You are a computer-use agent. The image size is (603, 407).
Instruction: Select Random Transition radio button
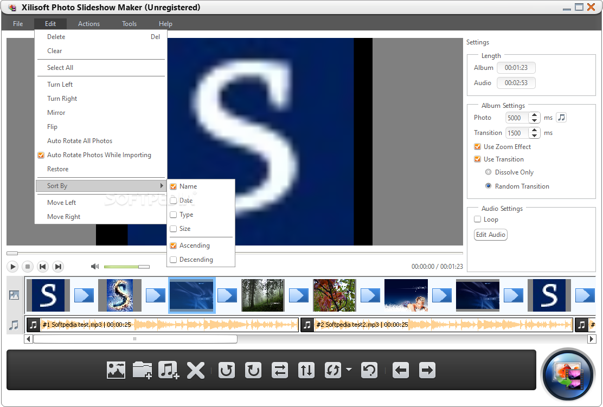[x=489, y=186]
